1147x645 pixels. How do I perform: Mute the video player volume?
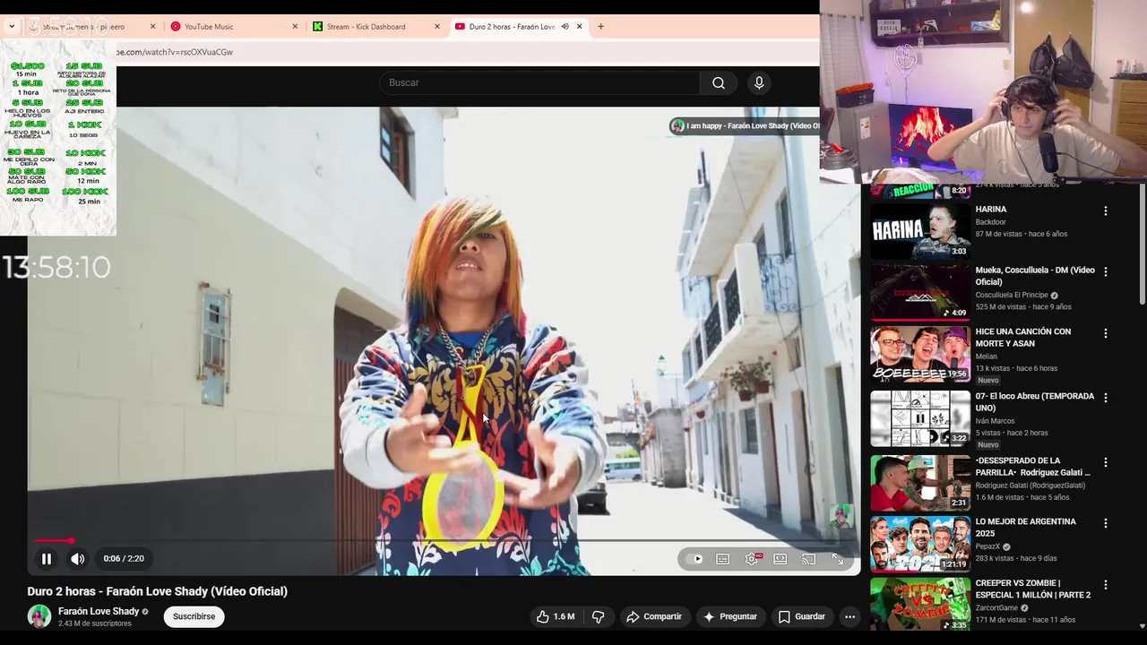(78, 559)
